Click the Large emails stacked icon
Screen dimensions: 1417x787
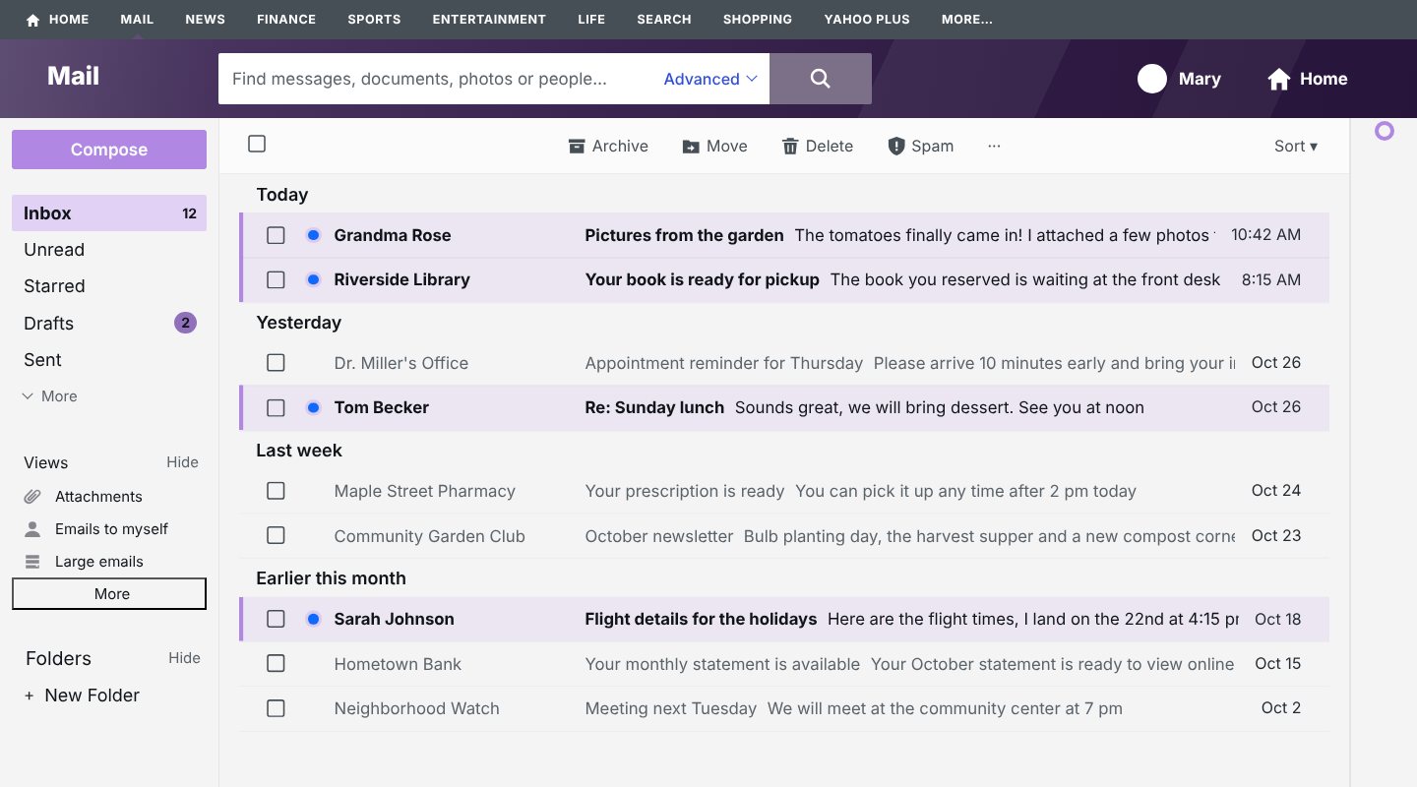click(32, 562)
